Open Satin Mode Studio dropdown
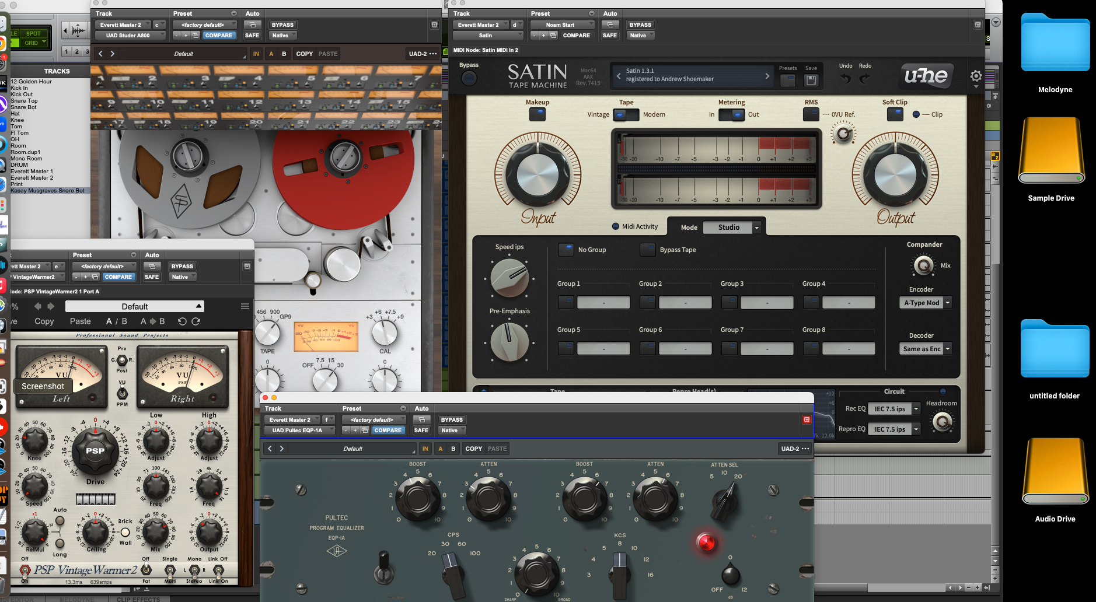Image resolution: width=1096 pixels, height=602 pixels. tap(732, 228)
